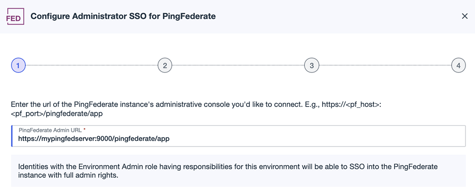The height and width of the screenshot is (194, 475).
Task: Close the Configure Administrator SSO dialog
Action: click(x=465, y=16)
